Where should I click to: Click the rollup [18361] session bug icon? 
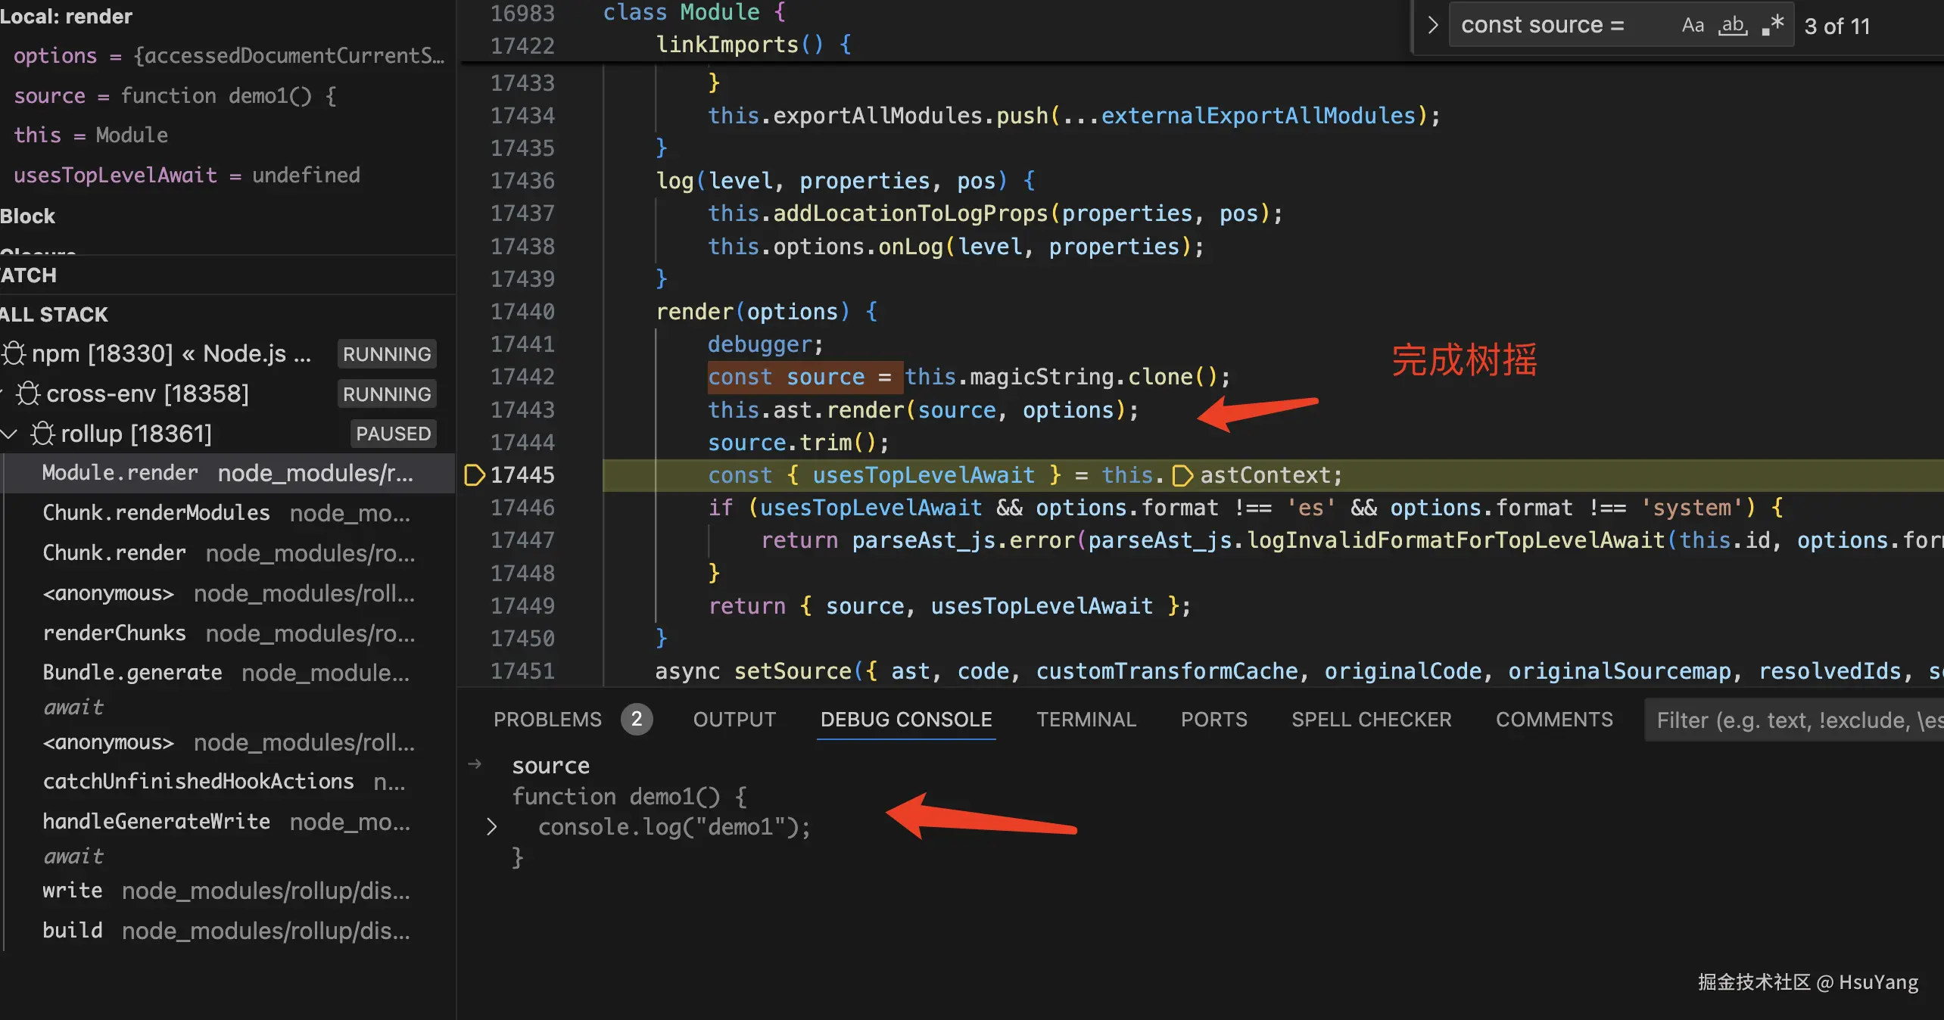42,434
